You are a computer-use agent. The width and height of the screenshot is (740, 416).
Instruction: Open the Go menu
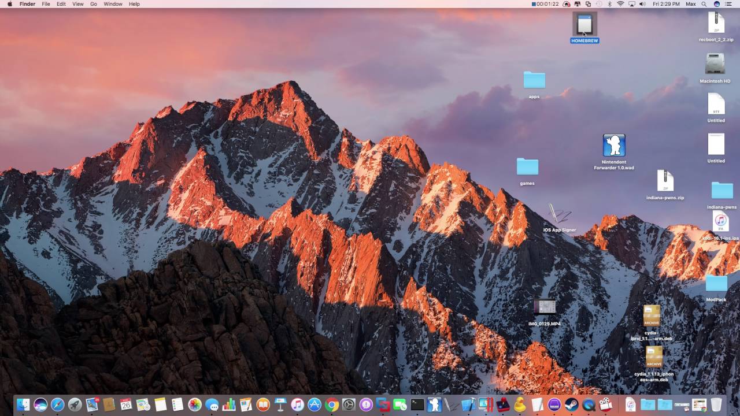point(94,4)
